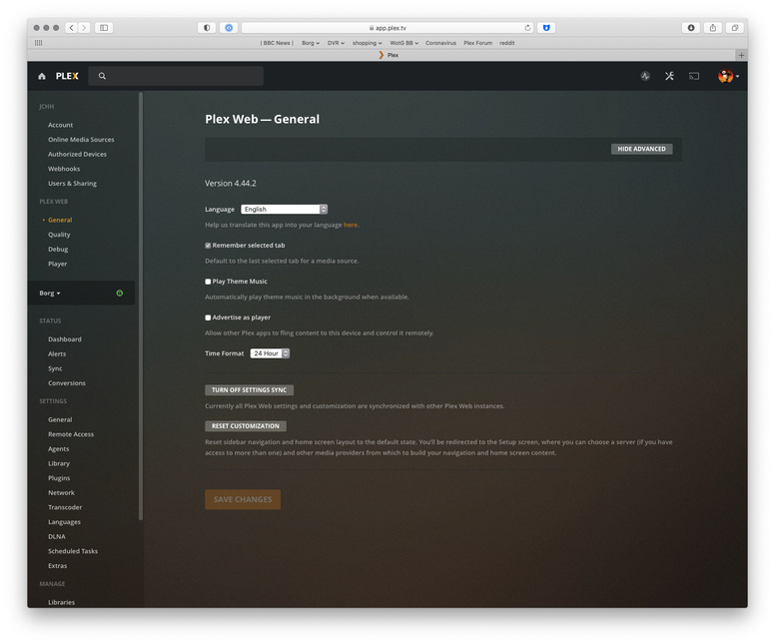775x644 pixels.
Task: Click Version 4.44.2 text
Action: tap(231, 184)
